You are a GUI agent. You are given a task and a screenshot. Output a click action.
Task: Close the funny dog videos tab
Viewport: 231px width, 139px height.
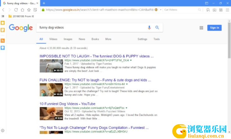coord(37,3)
